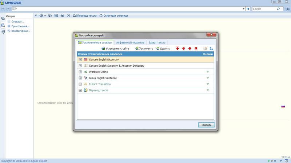The width and height of the screenshot is (291, 163).
Task: Open Словари... in the options panel
Action: (x=17, y=21)
